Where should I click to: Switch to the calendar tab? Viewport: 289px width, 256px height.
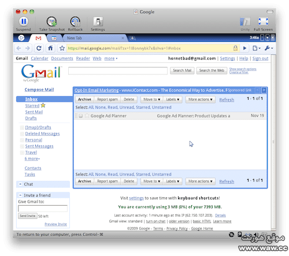coord(54,38)
